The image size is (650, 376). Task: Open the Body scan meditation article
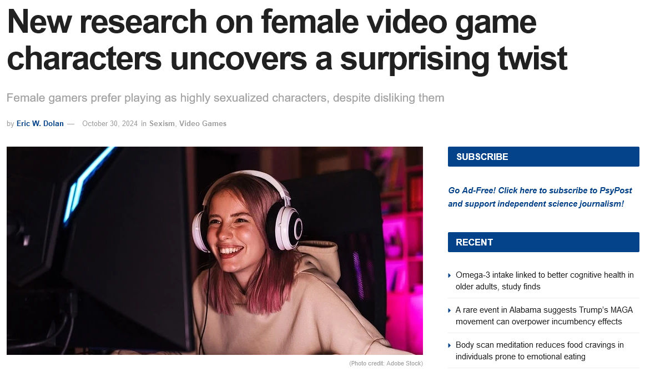(540, 350)
